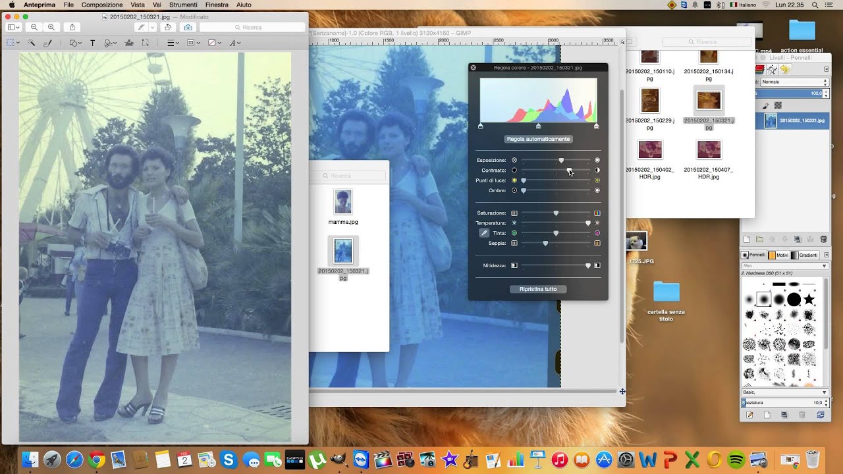The width and height of the screenshot is (843, 474).
Task: Open Google Chrome from the Dock
Action: (x=97, y=459)
